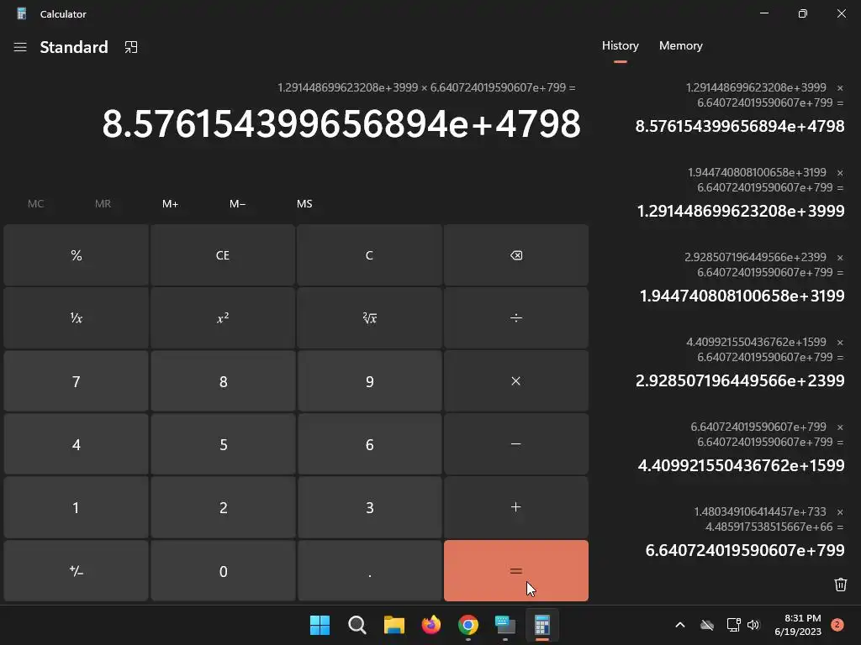
Task: Click the main display result value
Action: (x=341, y=124)
